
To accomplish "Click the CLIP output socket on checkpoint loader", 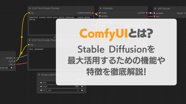I will pyautogui.click(x=14, y=61).
